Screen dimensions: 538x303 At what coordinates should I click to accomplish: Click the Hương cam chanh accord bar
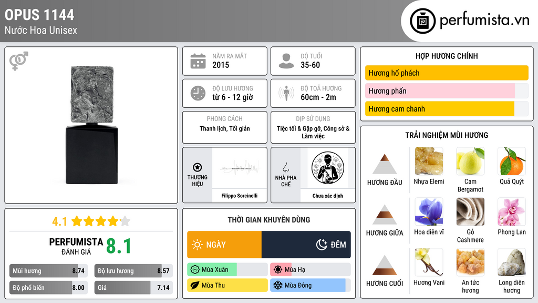(x=447, y=109)
